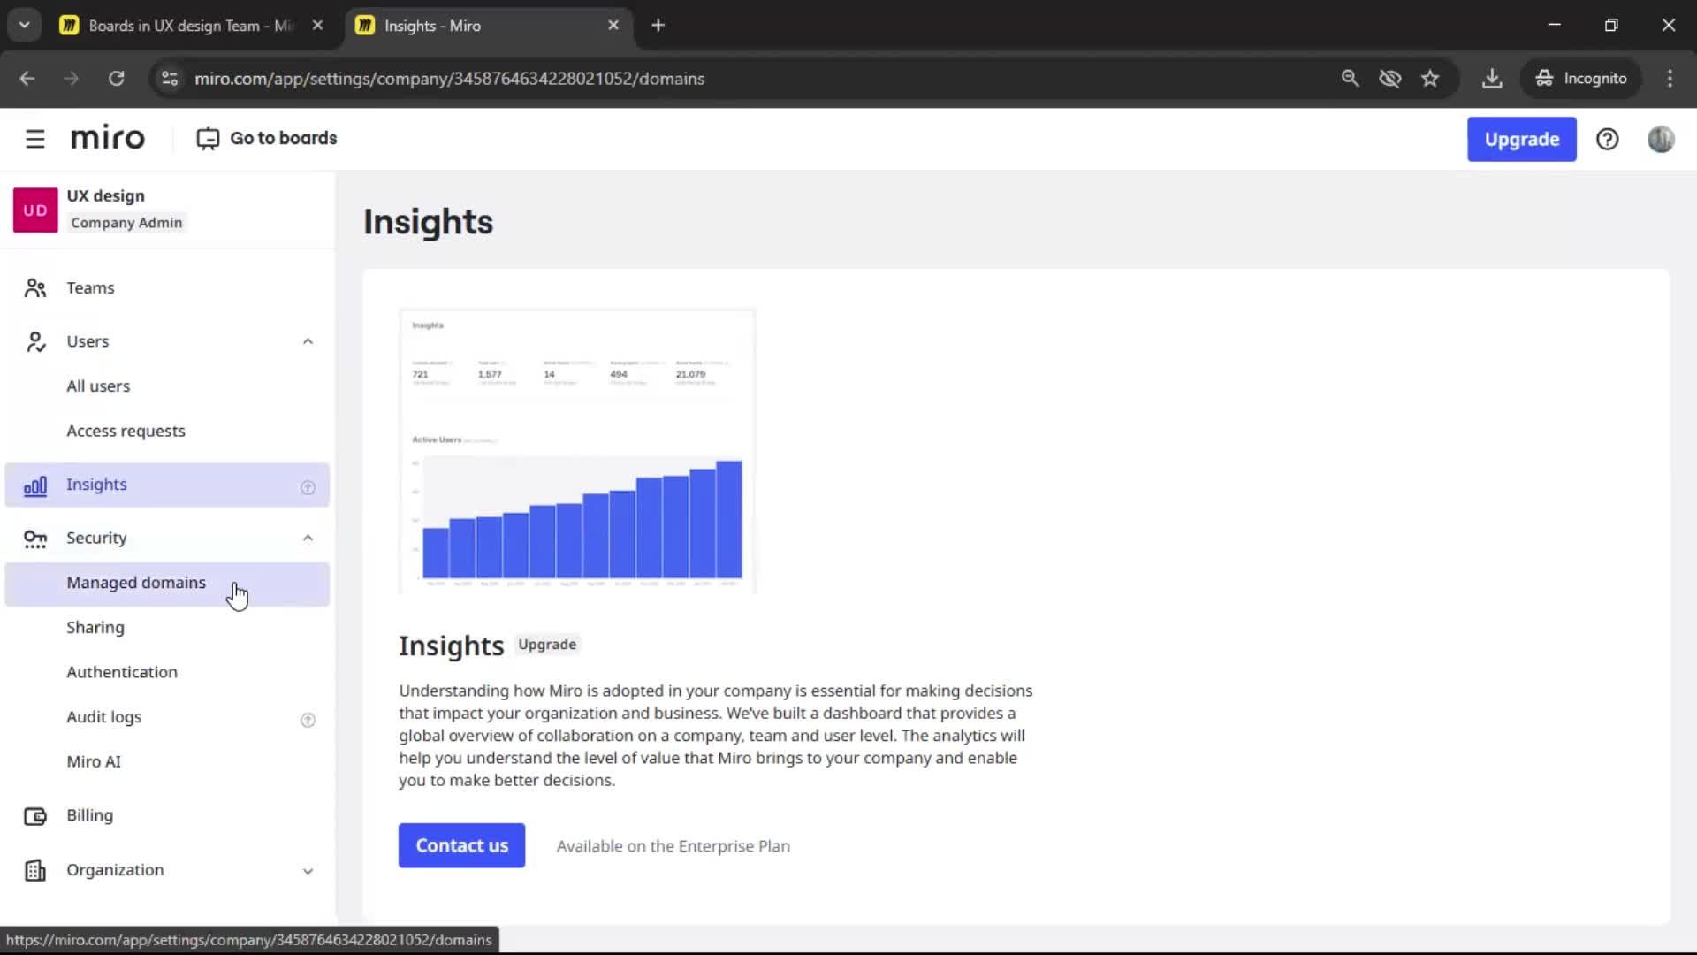Screen dimensions: 1697x955
Task: Select Insights in the sidebar
Action: tap(167, 485)
